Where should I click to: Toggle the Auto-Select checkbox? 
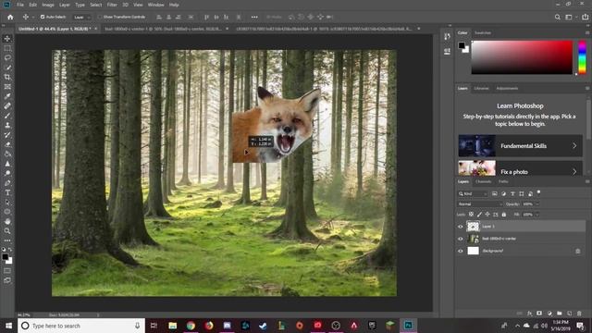click(x=43, y=17)
